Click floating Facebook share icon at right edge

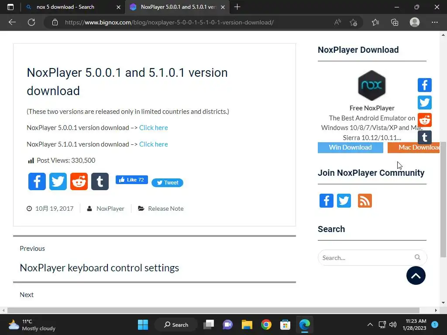pyautogui.click(x=424, y=85)
